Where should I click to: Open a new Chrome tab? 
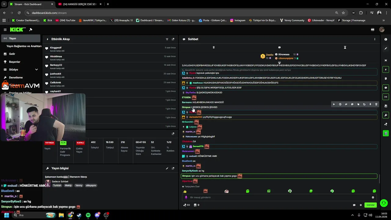(108, 4)
